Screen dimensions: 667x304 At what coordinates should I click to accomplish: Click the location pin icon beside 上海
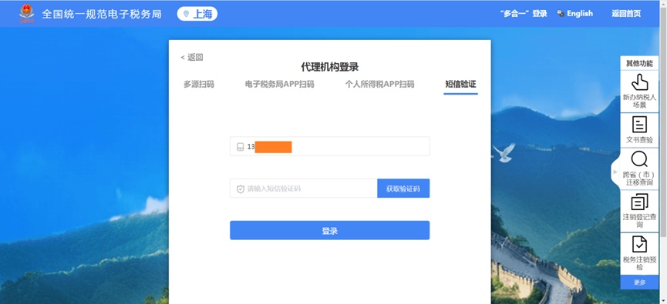186,14
